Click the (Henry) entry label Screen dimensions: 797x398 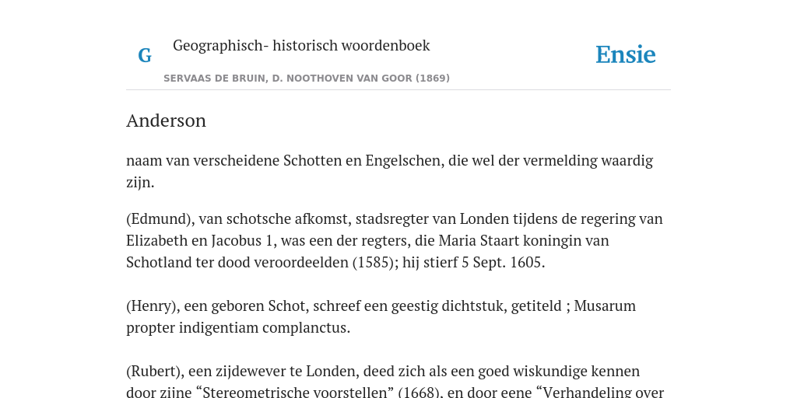pyautogui.click(x=153, y=306)
